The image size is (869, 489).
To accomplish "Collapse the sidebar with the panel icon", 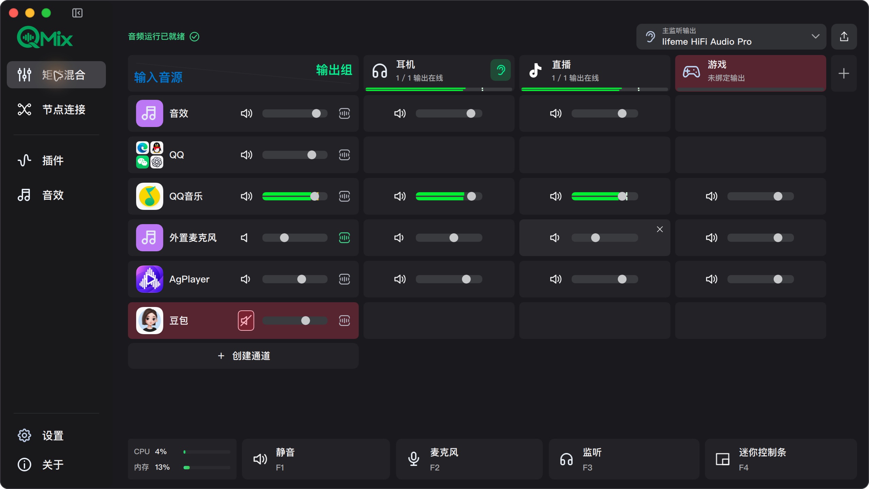I will (77, 13).
